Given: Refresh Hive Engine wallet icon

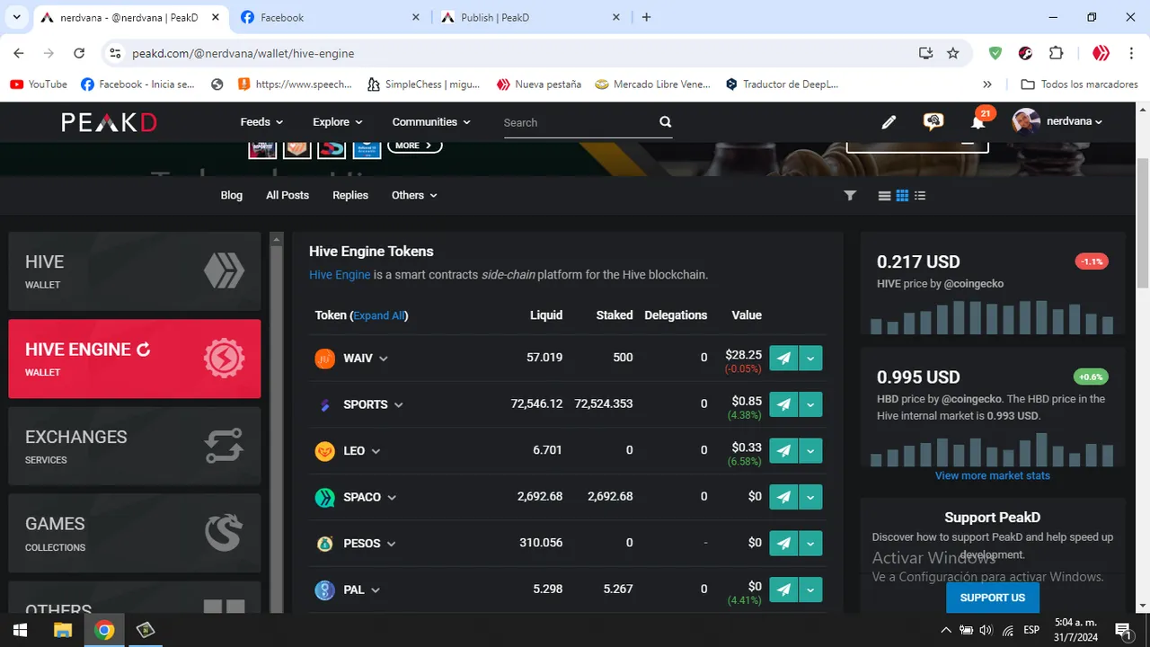Looking at the screenshot, I should [x=144, y=350].
